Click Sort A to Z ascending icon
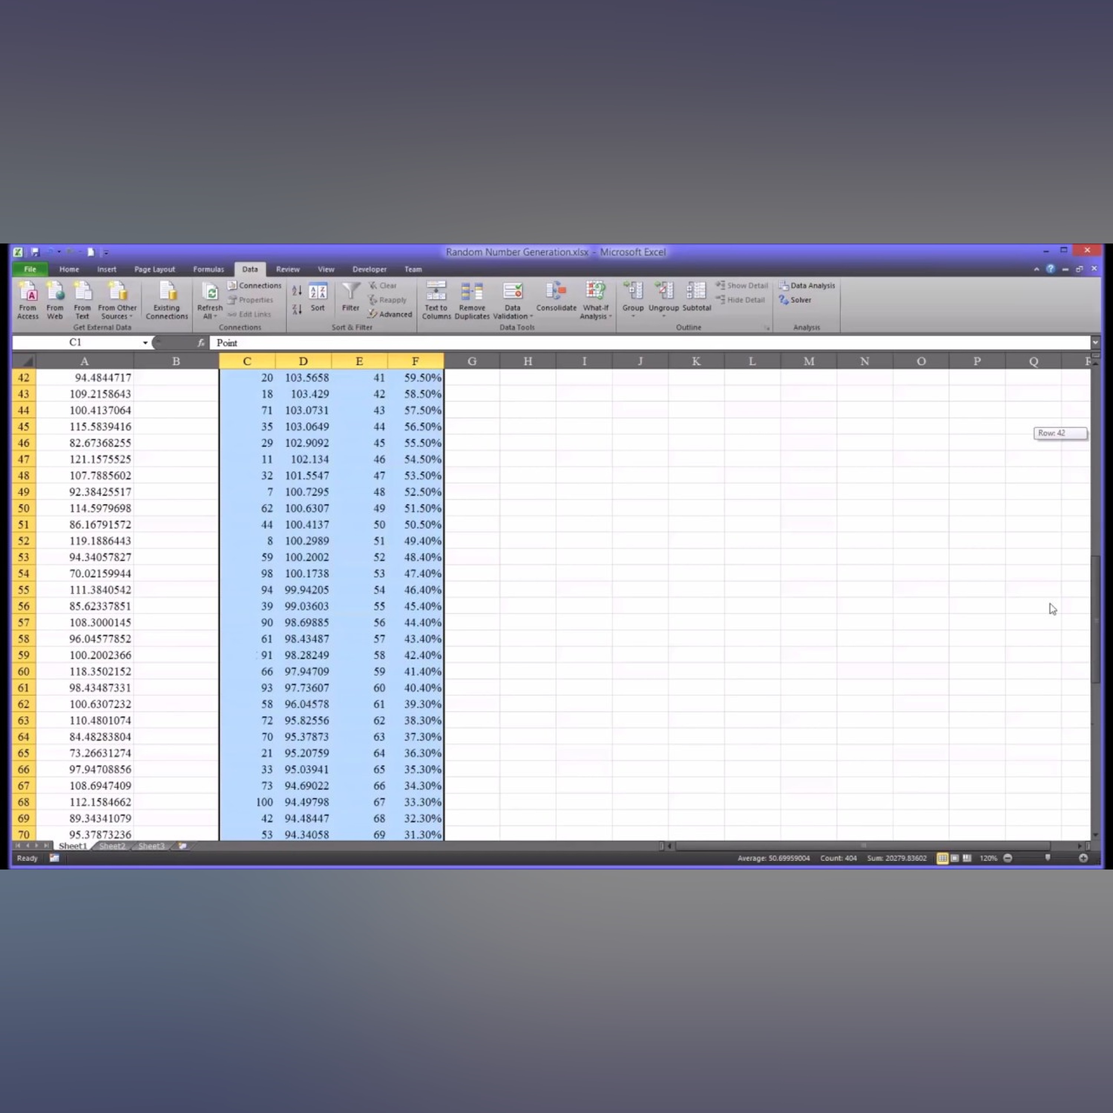The height and width of the screenshot is (1113, 1113). pyautogui.click(x=297, y=291)
